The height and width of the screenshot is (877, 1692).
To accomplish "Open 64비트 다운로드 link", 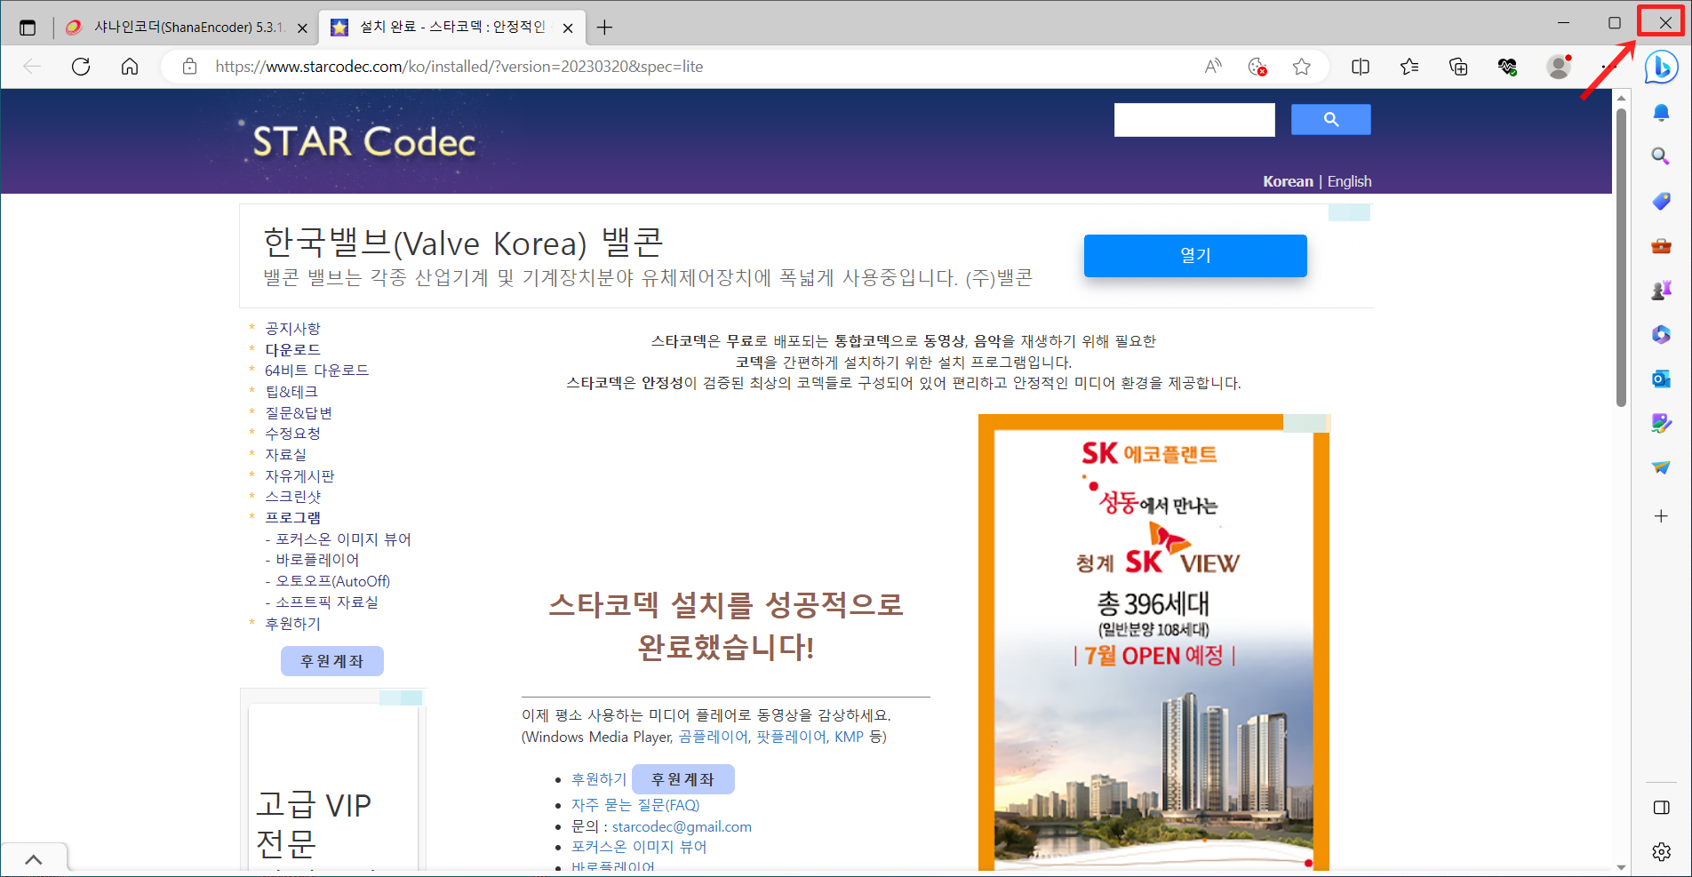I will 316,371.
